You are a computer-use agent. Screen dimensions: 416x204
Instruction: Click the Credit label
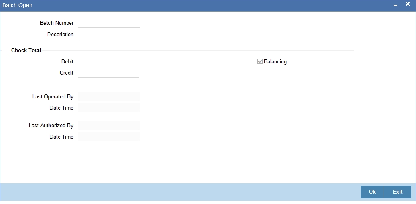(x=67, y=73)
